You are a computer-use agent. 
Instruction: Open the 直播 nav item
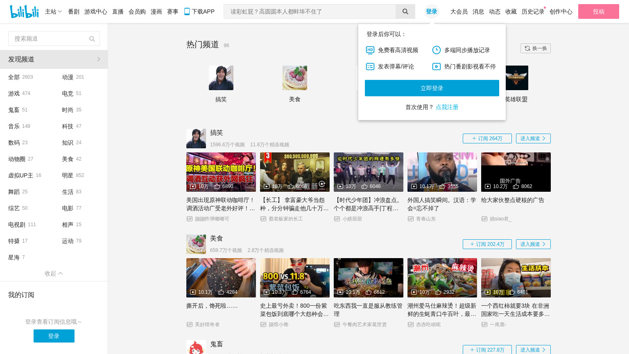(118, 11)
